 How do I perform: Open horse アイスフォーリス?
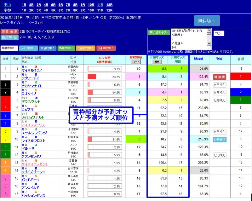pyautogui.click(x=33, y=125)
